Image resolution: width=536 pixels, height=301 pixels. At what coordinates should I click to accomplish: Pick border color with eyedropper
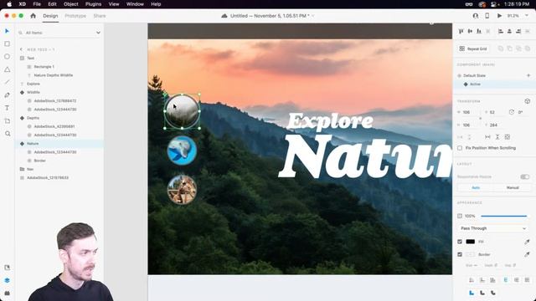[527, 254]
